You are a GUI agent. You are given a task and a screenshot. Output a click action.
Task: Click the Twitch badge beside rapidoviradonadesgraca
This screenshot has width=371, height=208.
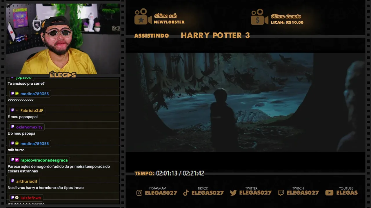12,160
